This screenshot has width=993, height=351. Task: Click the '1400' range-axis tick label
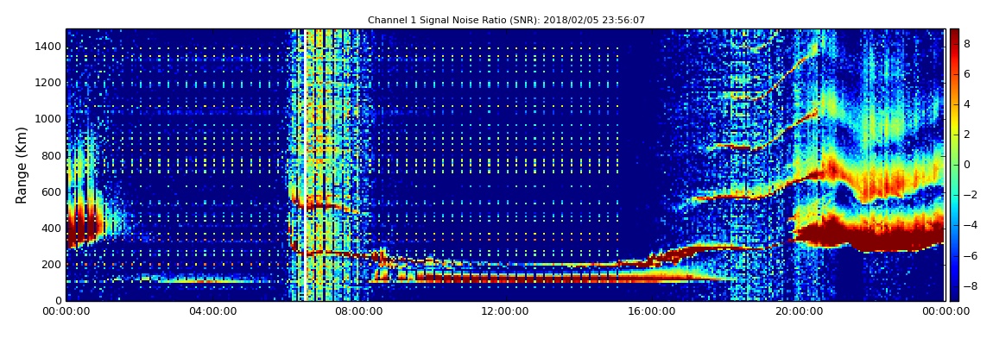(x=48, y=47)
